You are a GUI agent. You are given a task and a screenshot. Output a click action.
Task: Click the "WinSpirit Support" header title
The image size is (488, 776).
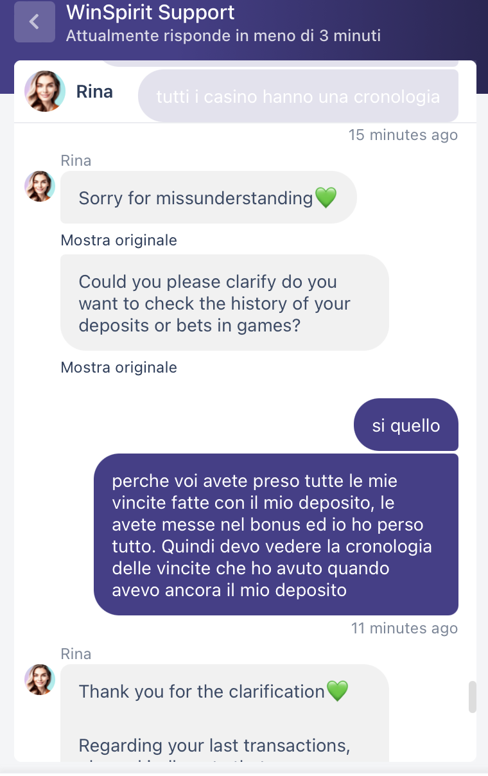(x=151, y=12)
